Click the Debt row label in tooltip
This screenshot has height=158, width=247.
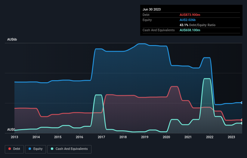146,15
